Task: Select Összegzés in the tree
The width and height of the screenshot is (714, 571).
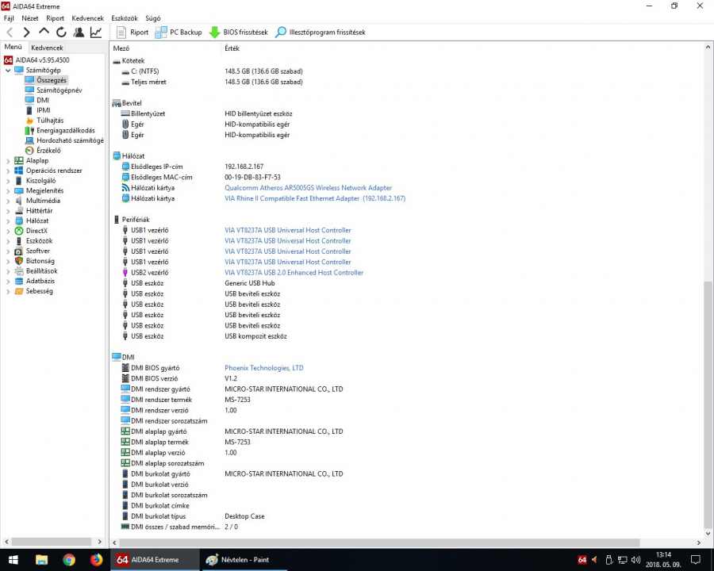Action: point(52,80)
